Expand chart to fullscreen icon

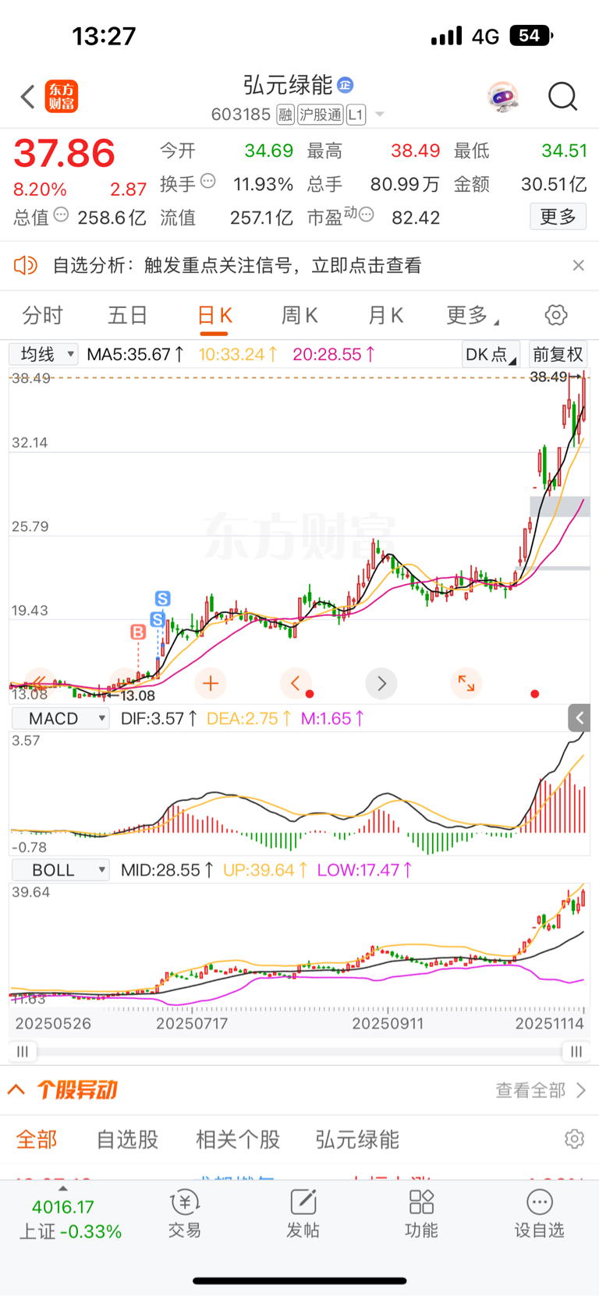(x=466, y=684)
